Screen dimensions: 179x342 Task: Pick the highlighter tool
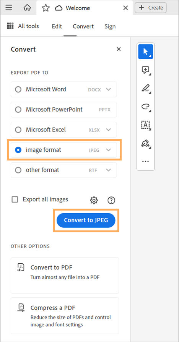(x=146, y=88)
